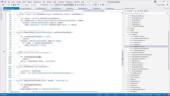The height and width of the screenshot is (96, 170).
Task: Select CheckEnumList.cs in Solution Explorer
Action: (139, 36)
